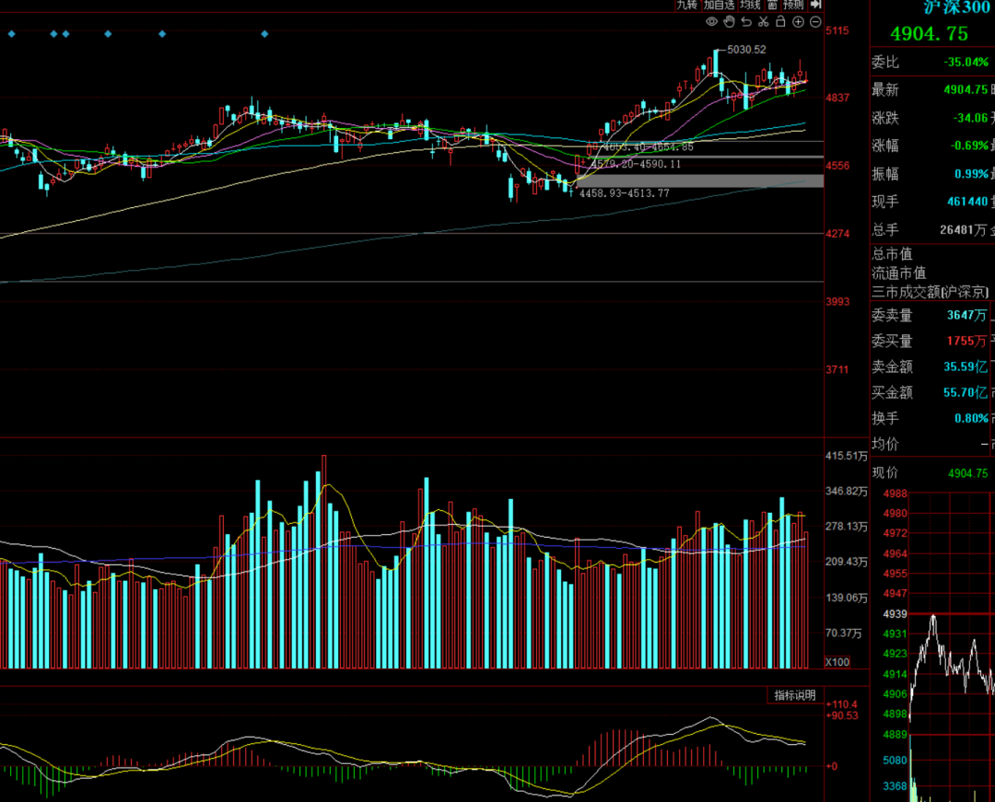Click the 涨跌 -34.06 value
Viewport: 995px width, 802px height.
tap(970, 118)
